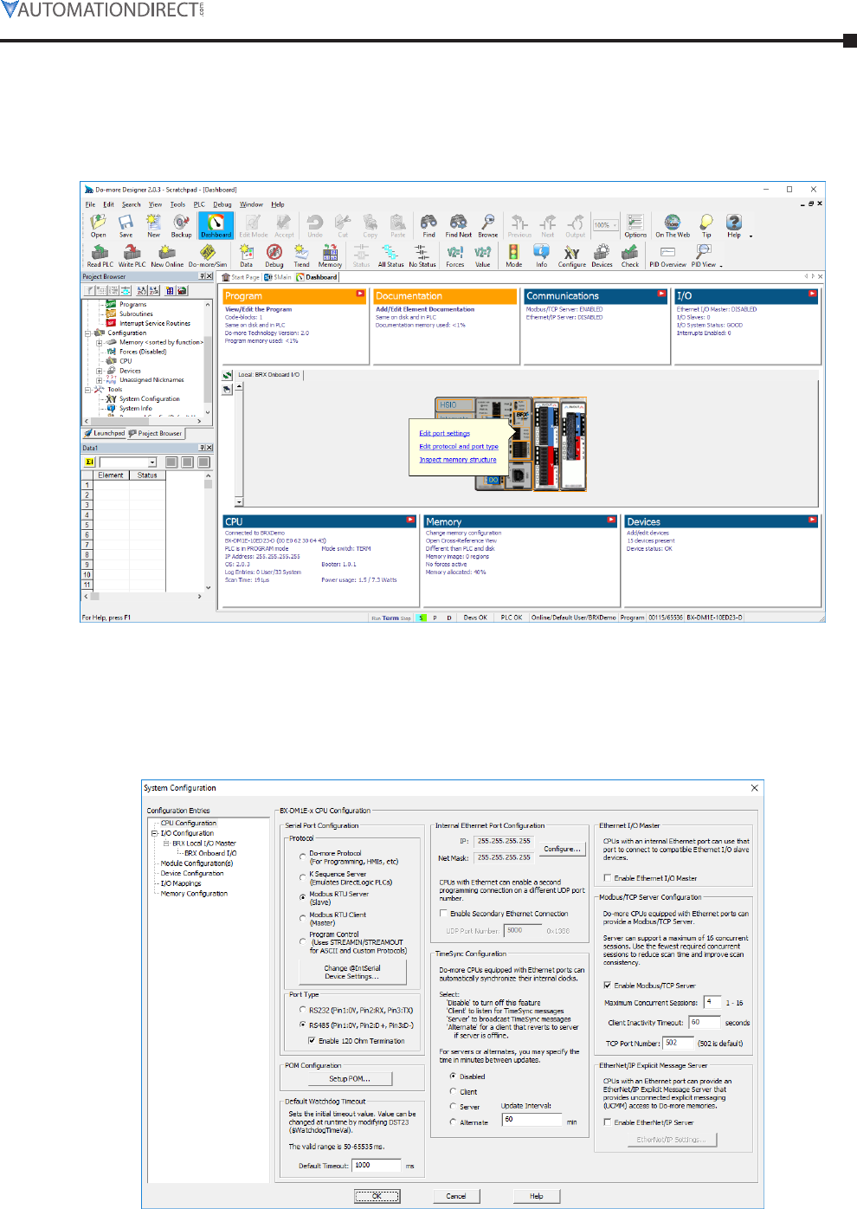
Task: Click OK in System Configuration dialog
Action: pyautogui.click(x=377, y=1196)
